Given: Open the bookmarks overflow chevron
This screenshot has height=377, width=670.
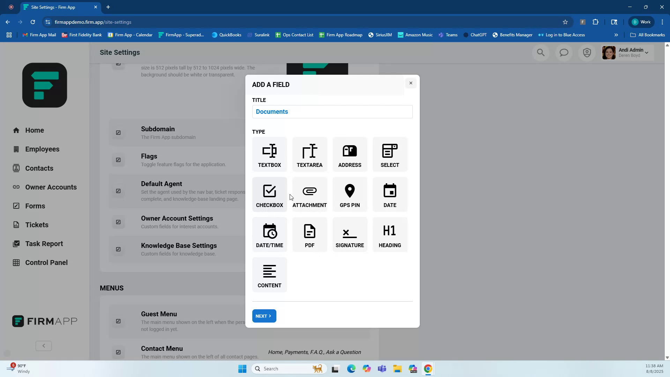Looking at the screenshot, I should click(x=616, y=35).
